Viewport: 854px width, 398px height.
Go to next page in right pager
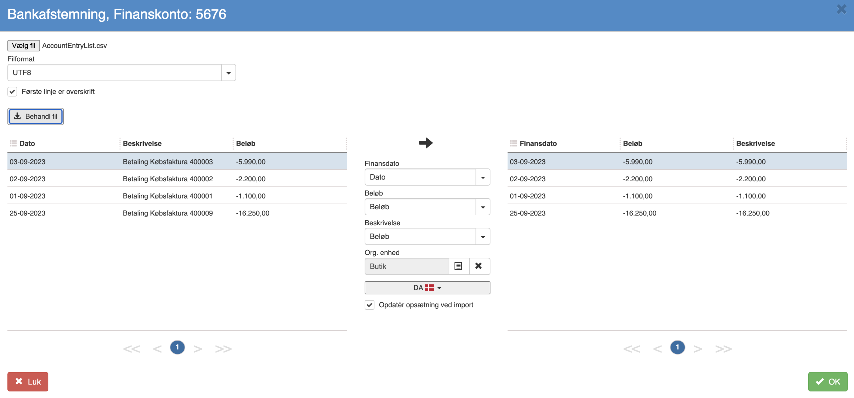(x=698, y=349)
